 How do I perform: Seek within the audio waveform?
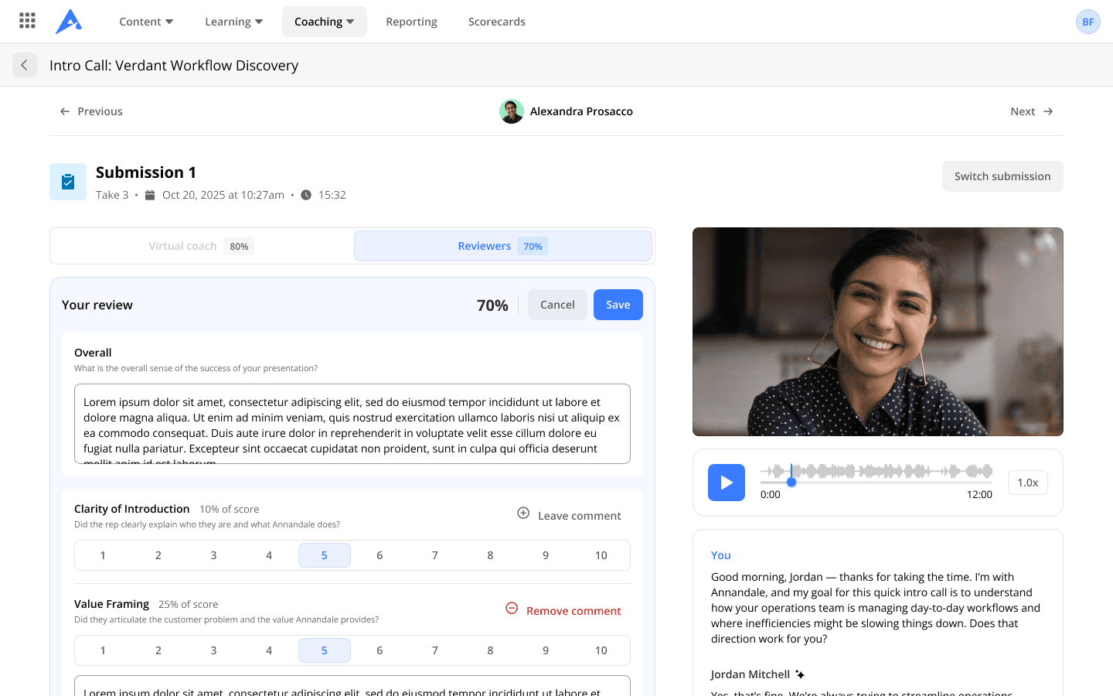(x=876, y=471)
